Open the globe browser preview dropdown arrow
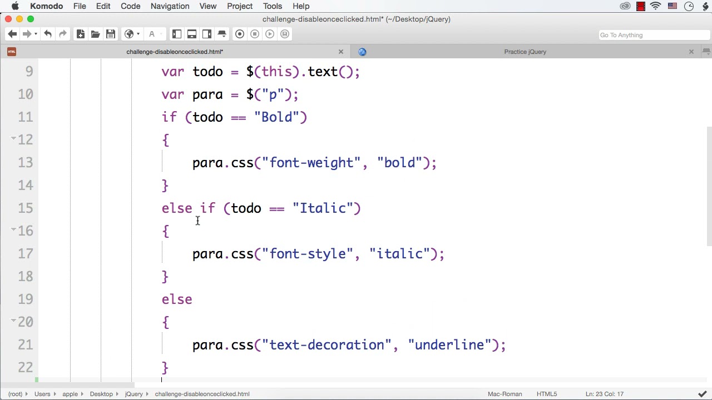 click(x=138, y=34)
